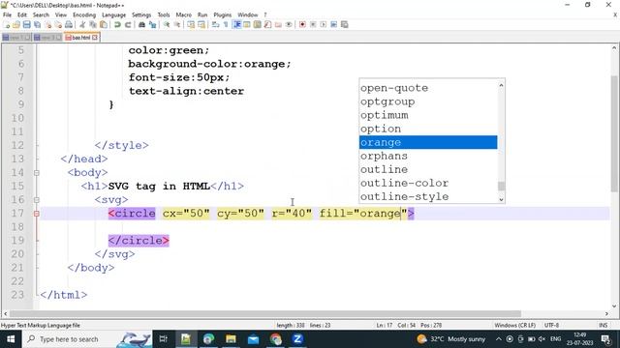Click the editor vertical scrollbar thumb
This screenshot has height=348, width=620.
[614, 132]
